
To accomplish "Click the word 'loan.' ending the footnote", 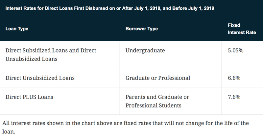I will tap(9, 132).
